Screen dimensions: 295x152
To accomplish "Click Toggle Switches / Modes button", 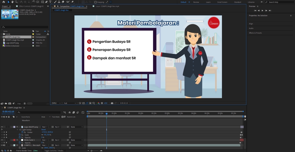I will click(54, 151).
